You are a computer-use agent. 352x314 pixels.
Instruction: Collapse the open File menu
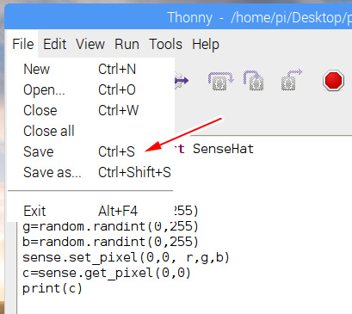point(23,45)
